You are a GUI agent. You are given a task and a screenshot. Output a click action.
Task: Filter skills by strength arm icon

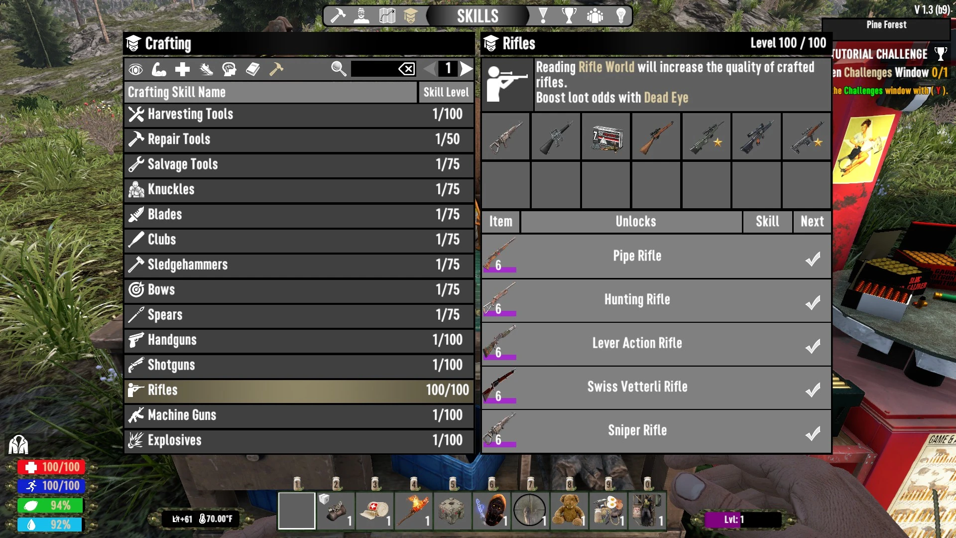click(159, 69)
